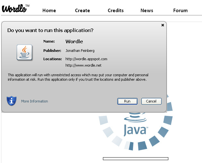The width and height of the screenshot is (202, 163).
Task: Click the Wordle logo in the header
Action: point(15,9)
